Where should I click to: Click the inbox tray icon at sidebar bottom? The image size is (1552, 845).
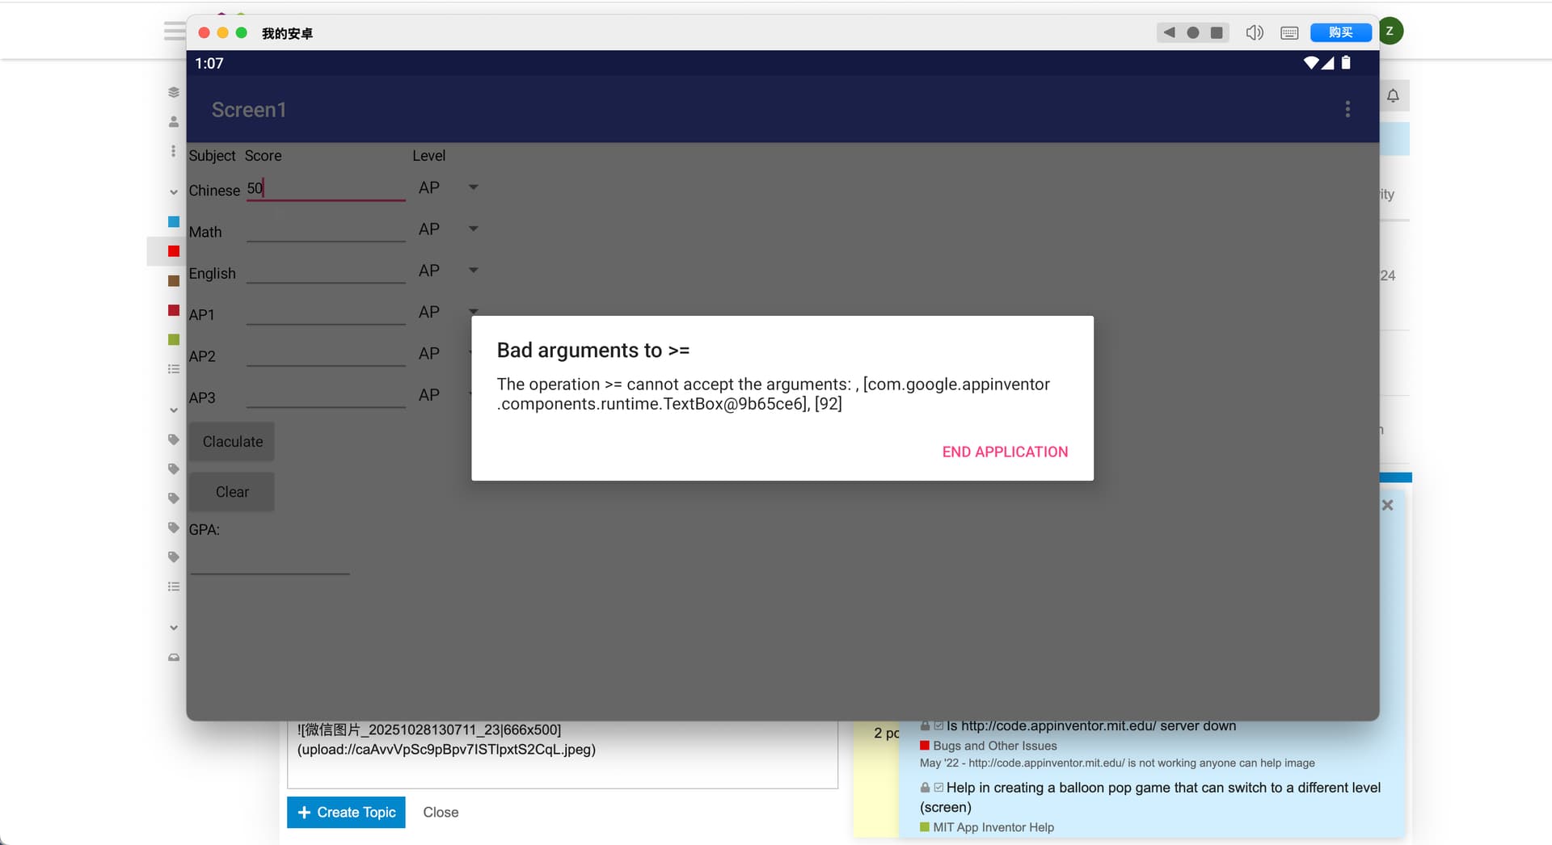click(174, 658)
